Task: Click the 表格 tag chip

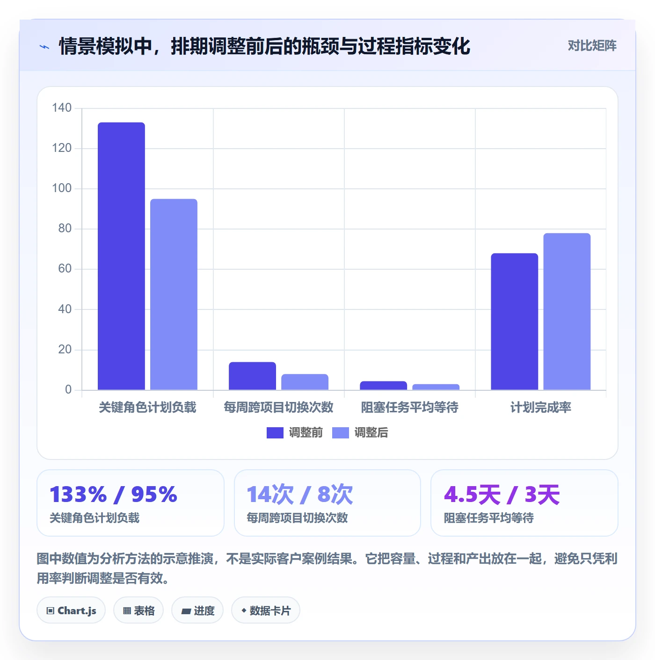Action: [138, 610]
